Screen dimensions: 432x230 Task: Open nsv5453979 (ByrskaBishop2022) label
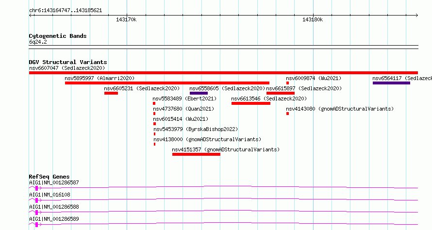[196, 129]
